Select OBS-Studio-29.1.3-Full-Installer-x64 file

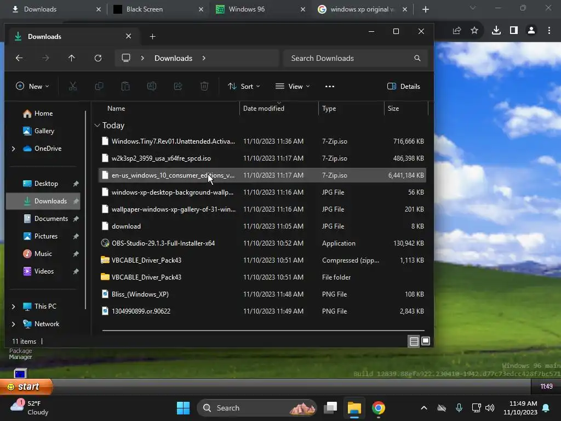tap(262, 243)
